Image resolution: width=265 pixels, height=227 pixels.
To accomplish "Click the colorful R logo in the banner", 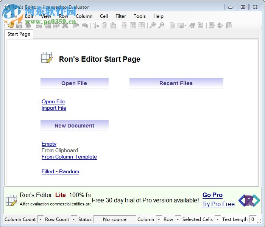I will pyautogui.click(x=249, y=200).
